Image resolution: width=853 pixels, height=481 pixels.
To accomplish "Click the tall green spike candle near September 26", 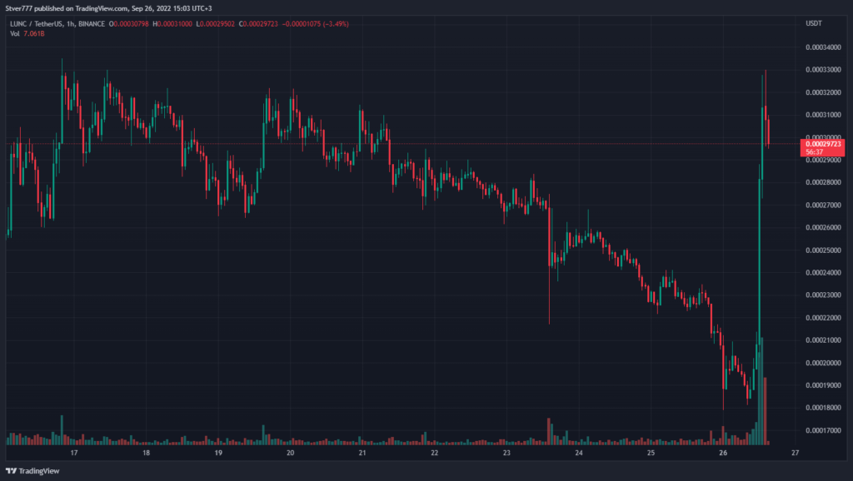I will coord(761,250).
